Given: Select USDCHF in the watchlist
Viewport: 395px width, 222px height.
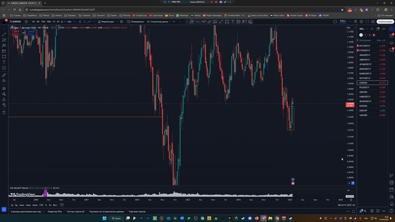Looking at the screenshot, I should [372, 110].
